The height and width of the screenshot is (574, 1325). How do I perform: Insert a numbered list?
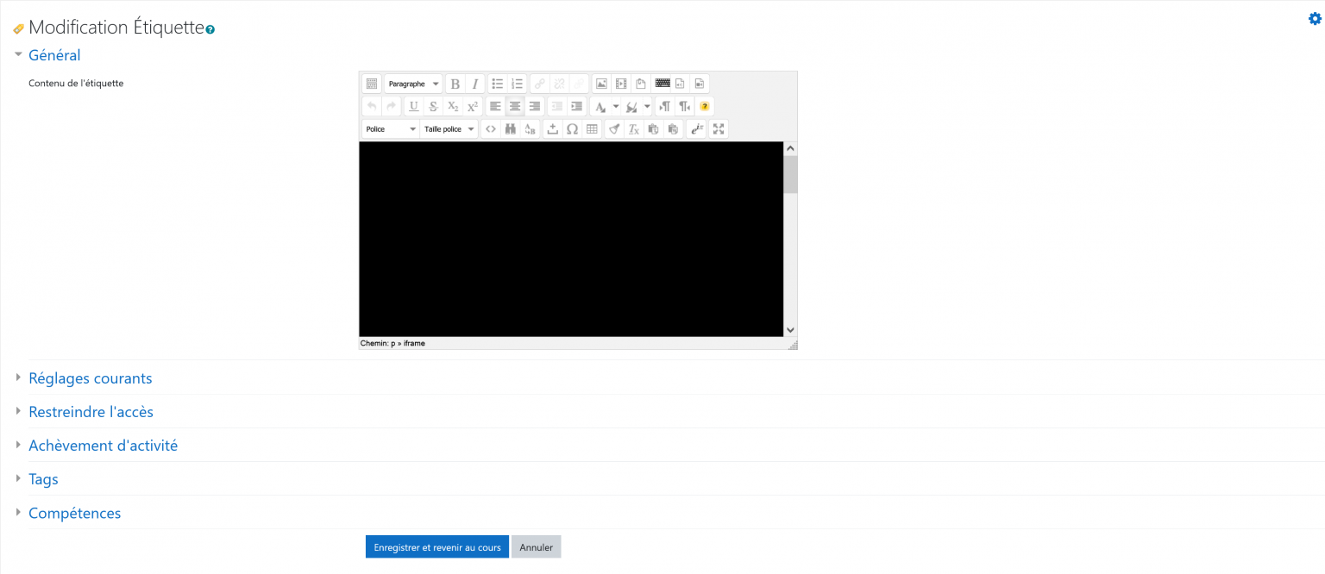coord(518,84)
